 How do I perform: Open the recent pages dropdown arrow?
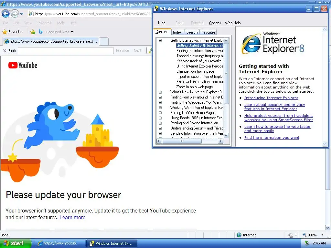pyautogui.click(x=22, y=14)
